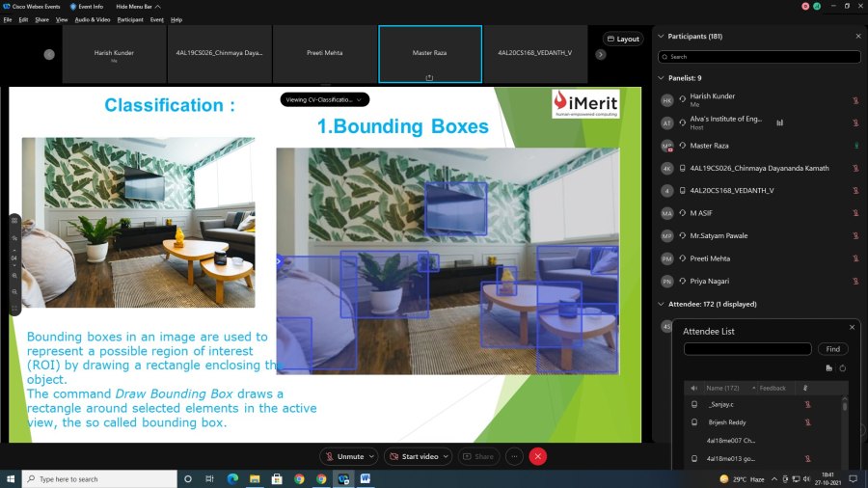Open the Help menu
868x488 pixels.
tap(176, 20)
